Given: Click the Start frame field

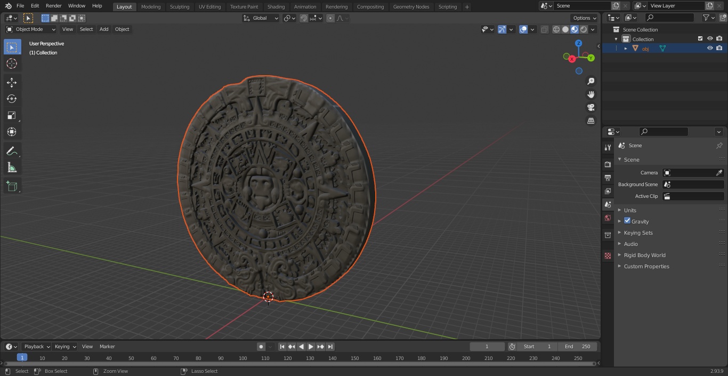Looking at the screenshot, I should click(537, 347).
